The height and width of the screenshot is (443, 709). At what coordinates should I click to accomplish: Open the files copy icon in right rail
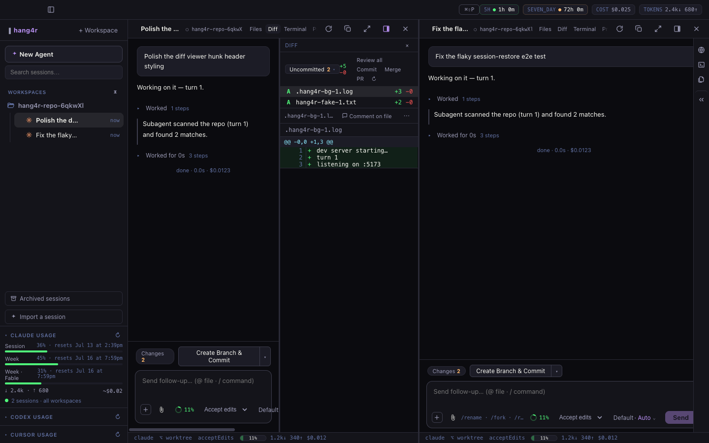[701, 80]
